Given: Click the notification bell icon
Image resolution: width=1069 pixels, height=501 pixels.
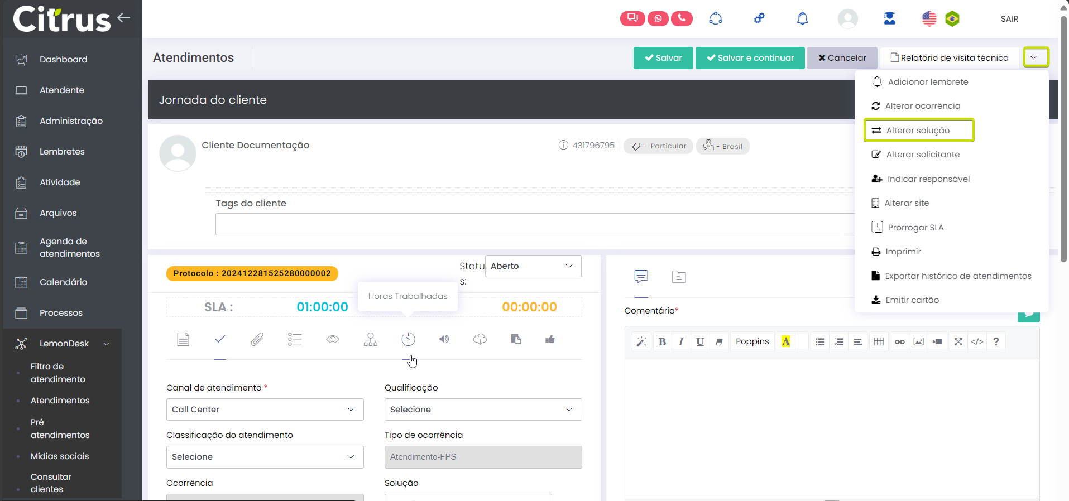Looking at the screenshot, I should (x=802, y=18).
